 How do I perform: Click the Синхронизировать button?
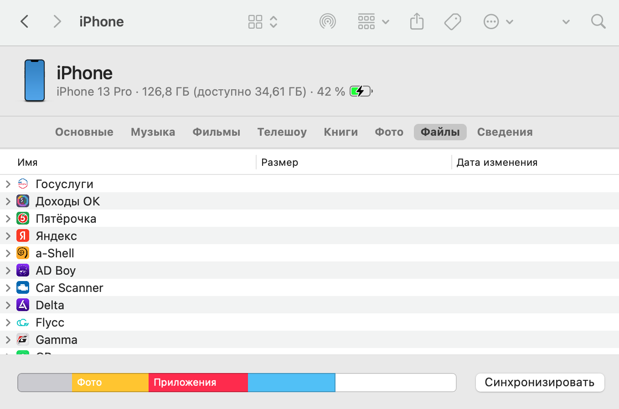[x=540, y=383]
